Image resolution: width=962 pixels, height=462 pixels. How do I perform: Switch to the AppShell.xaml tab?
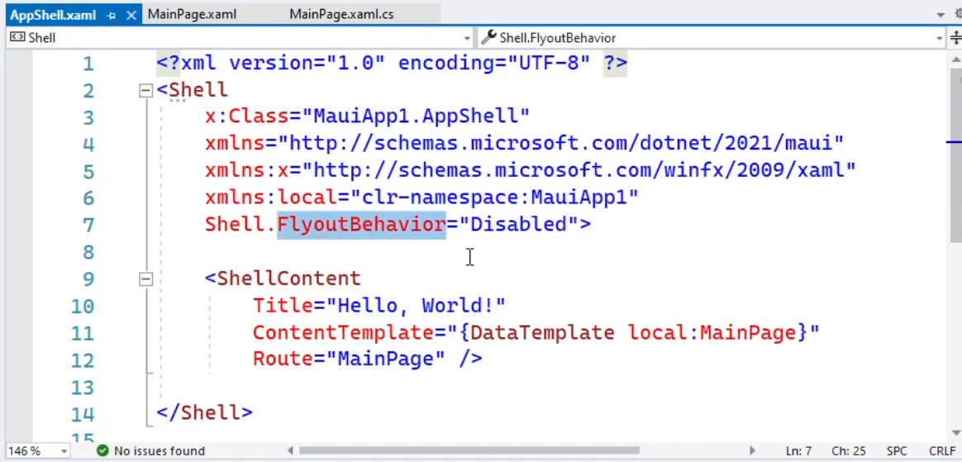[x=53, y=15]
